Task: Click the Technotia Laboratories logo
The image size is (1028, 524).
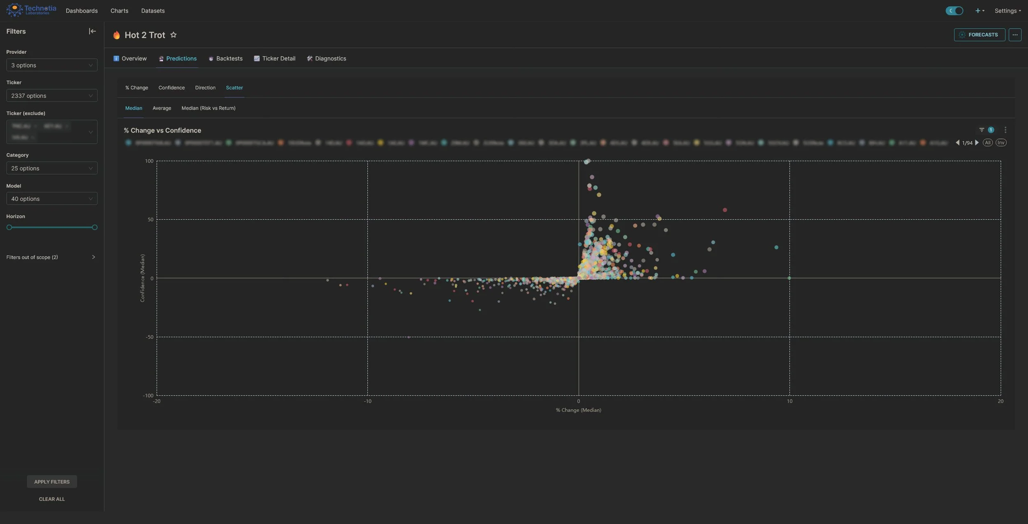Action: 31,10
